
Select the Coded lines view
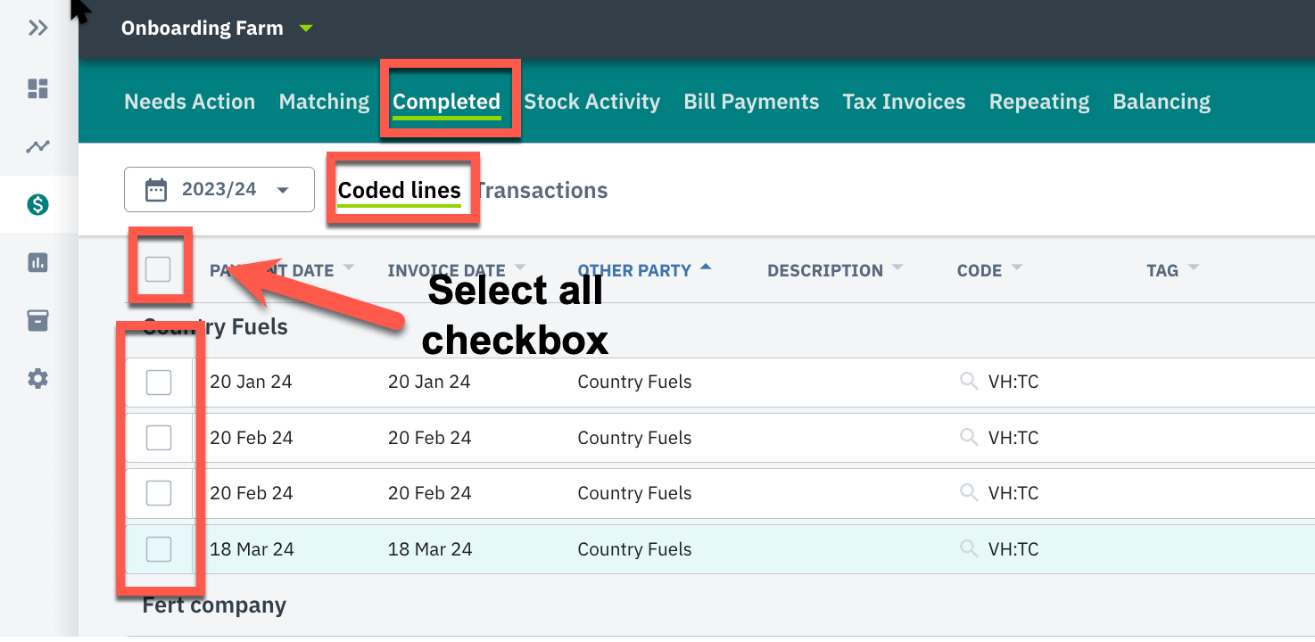tap(399, 190)
